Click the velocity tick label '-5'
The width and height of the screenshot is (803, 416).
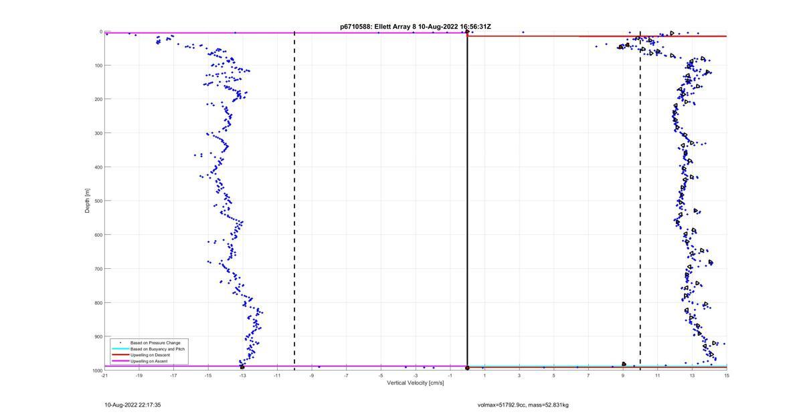[x=381, y=376]
